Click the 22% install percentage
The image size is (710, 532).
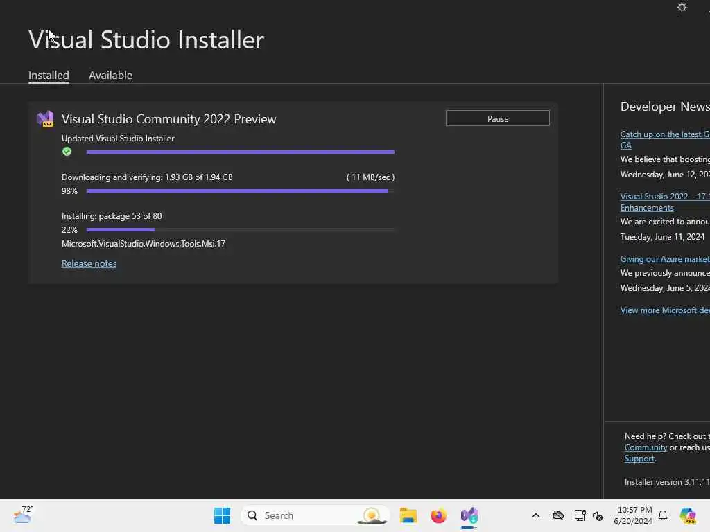[70, 230]
